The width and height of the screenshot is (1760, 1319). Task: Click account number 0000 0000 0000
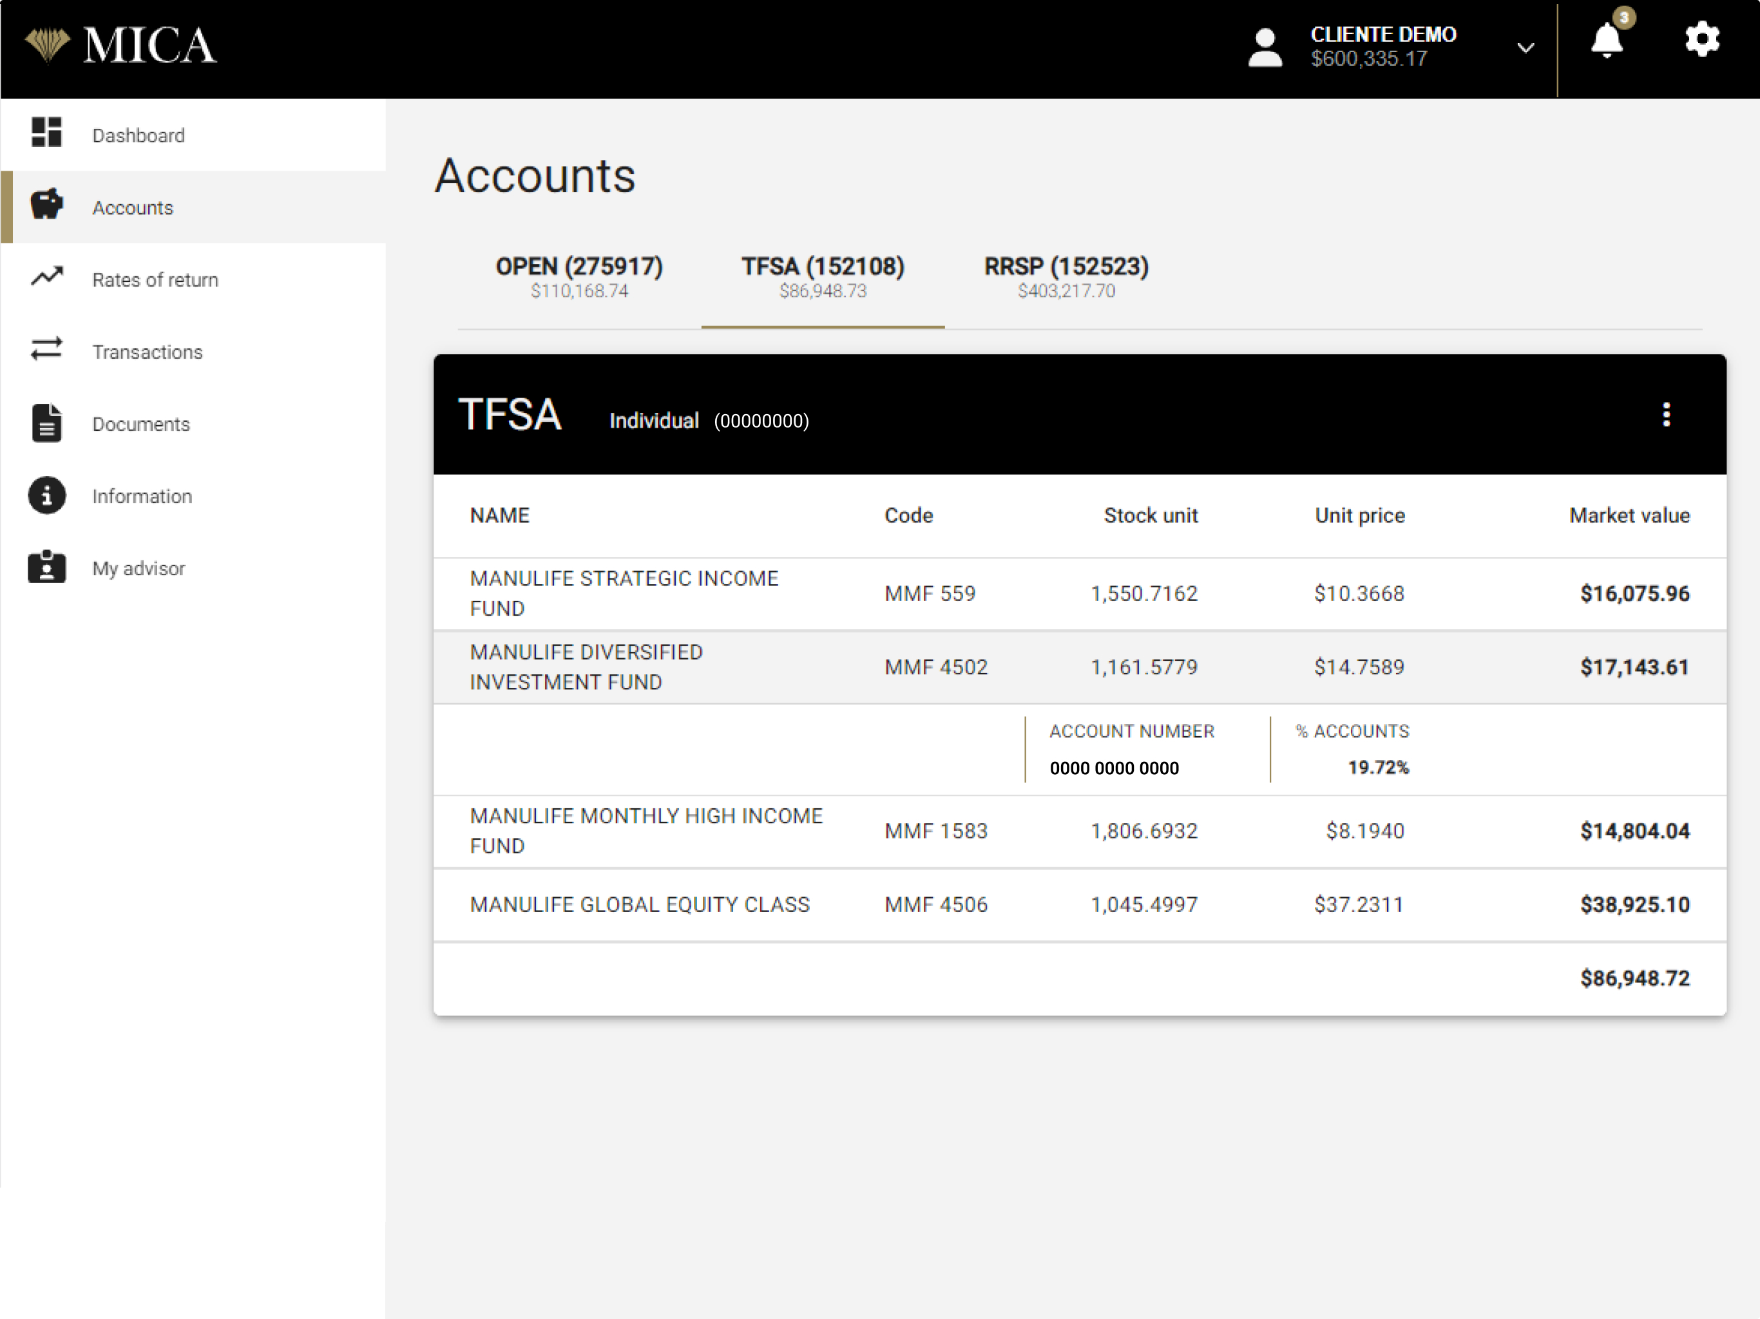point(1114,768)
